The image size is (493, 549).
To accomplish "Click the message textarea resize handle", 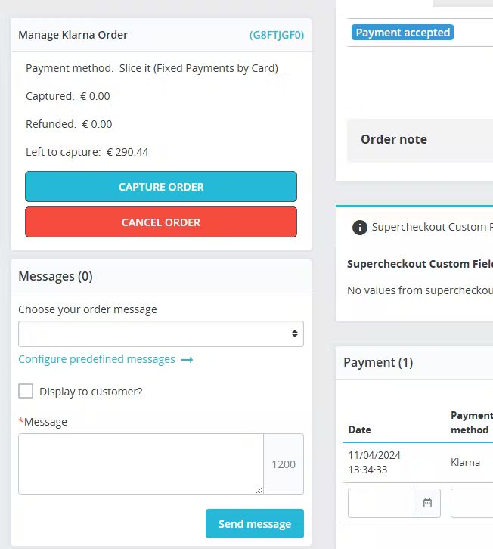I will pyautogui.click(x=259, y=490).
